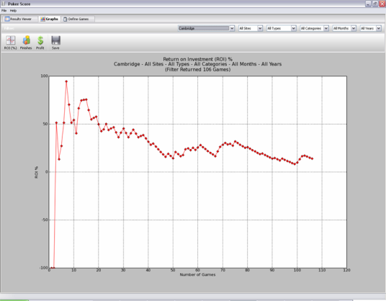Open the Help menu

point(13,11)
